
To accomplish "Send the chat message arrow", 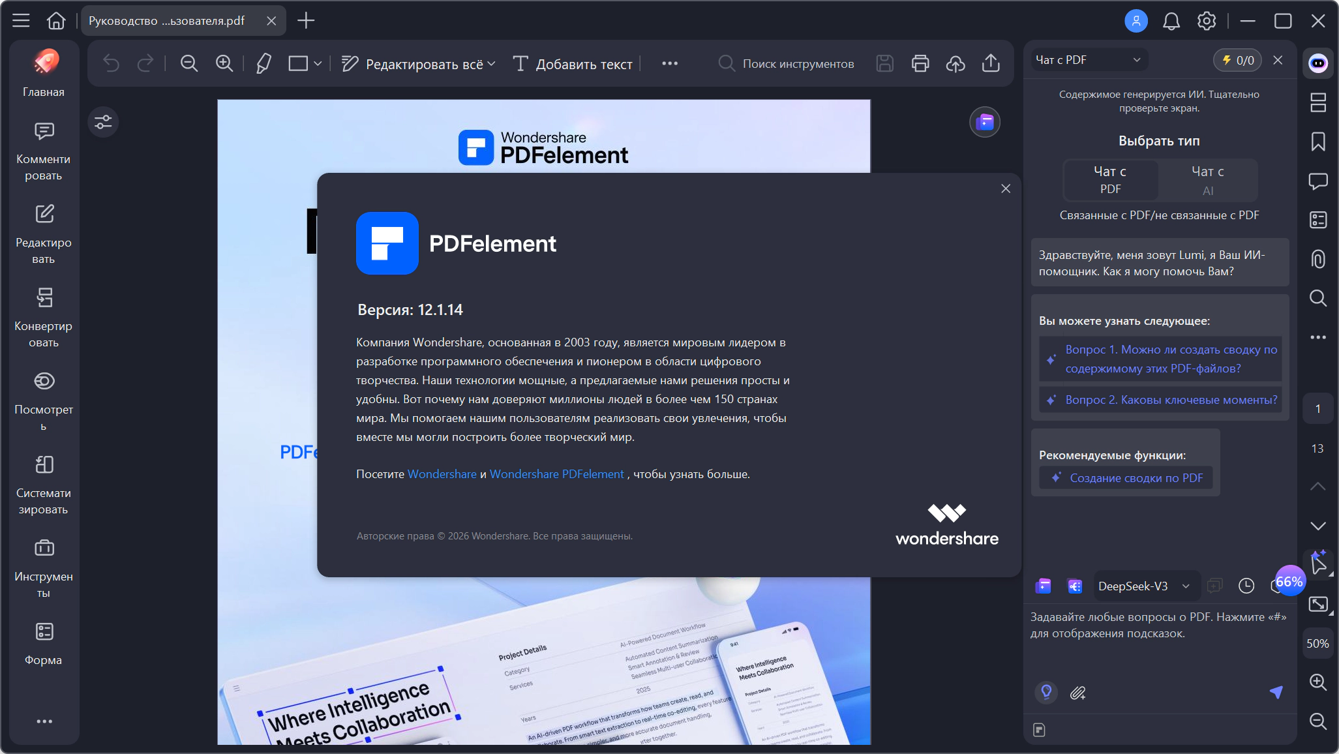I will 1276,692.
